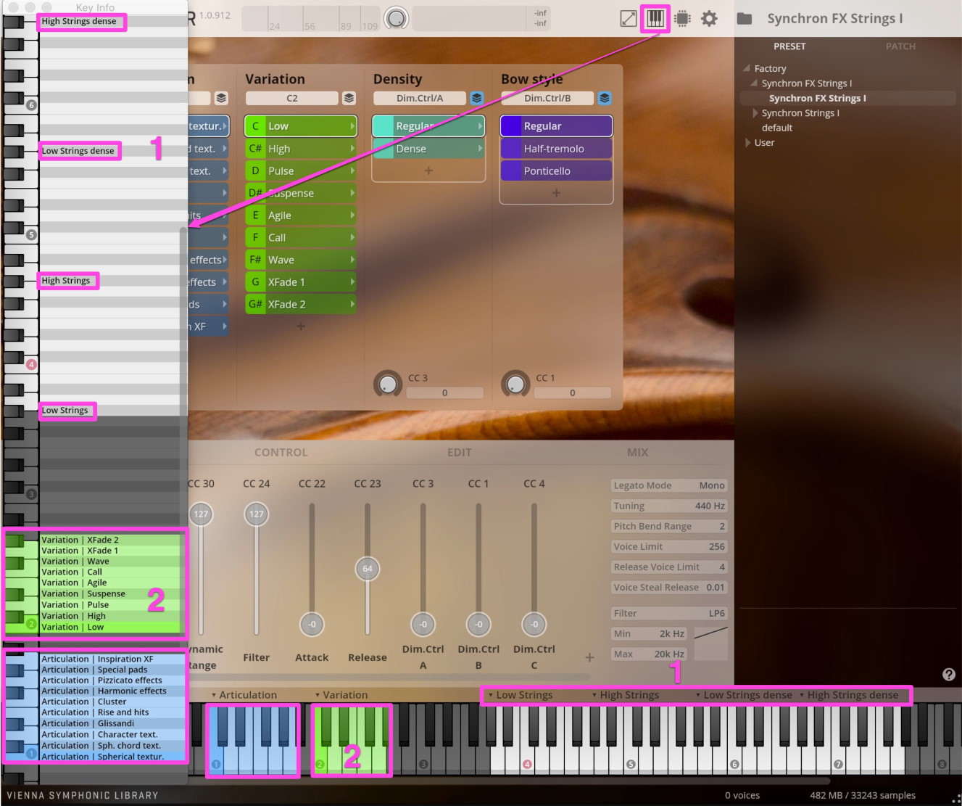Click the layer icon next to Dim.Ctrl/A
Screen dimensions: 962x806
pyautogui.click(x=476, y=98)
